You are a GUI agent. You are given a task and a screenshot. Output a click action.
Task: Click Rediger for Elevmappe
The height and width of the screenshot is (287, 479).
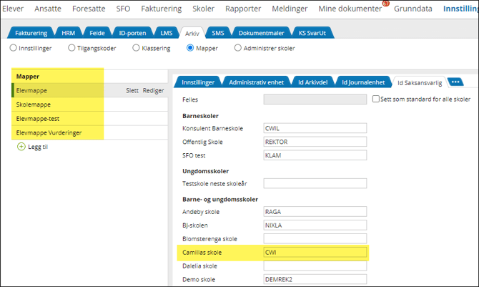pyautogui.click(x=153, y=91)
